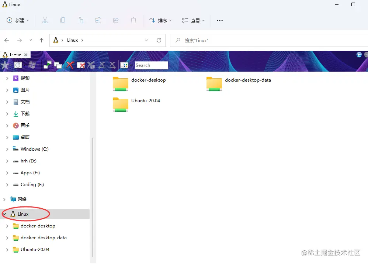
Task: Click the close tabs to left icon
Action: click(x=102, y=65)
